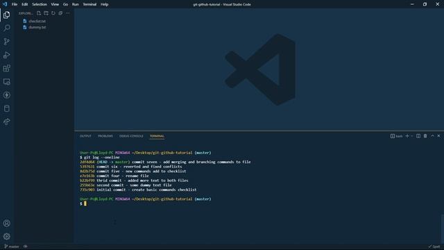The height and width of the screenshot is (250, 444).
Task: Select the TERMINAL panel tab
Action: pos(157,136)
